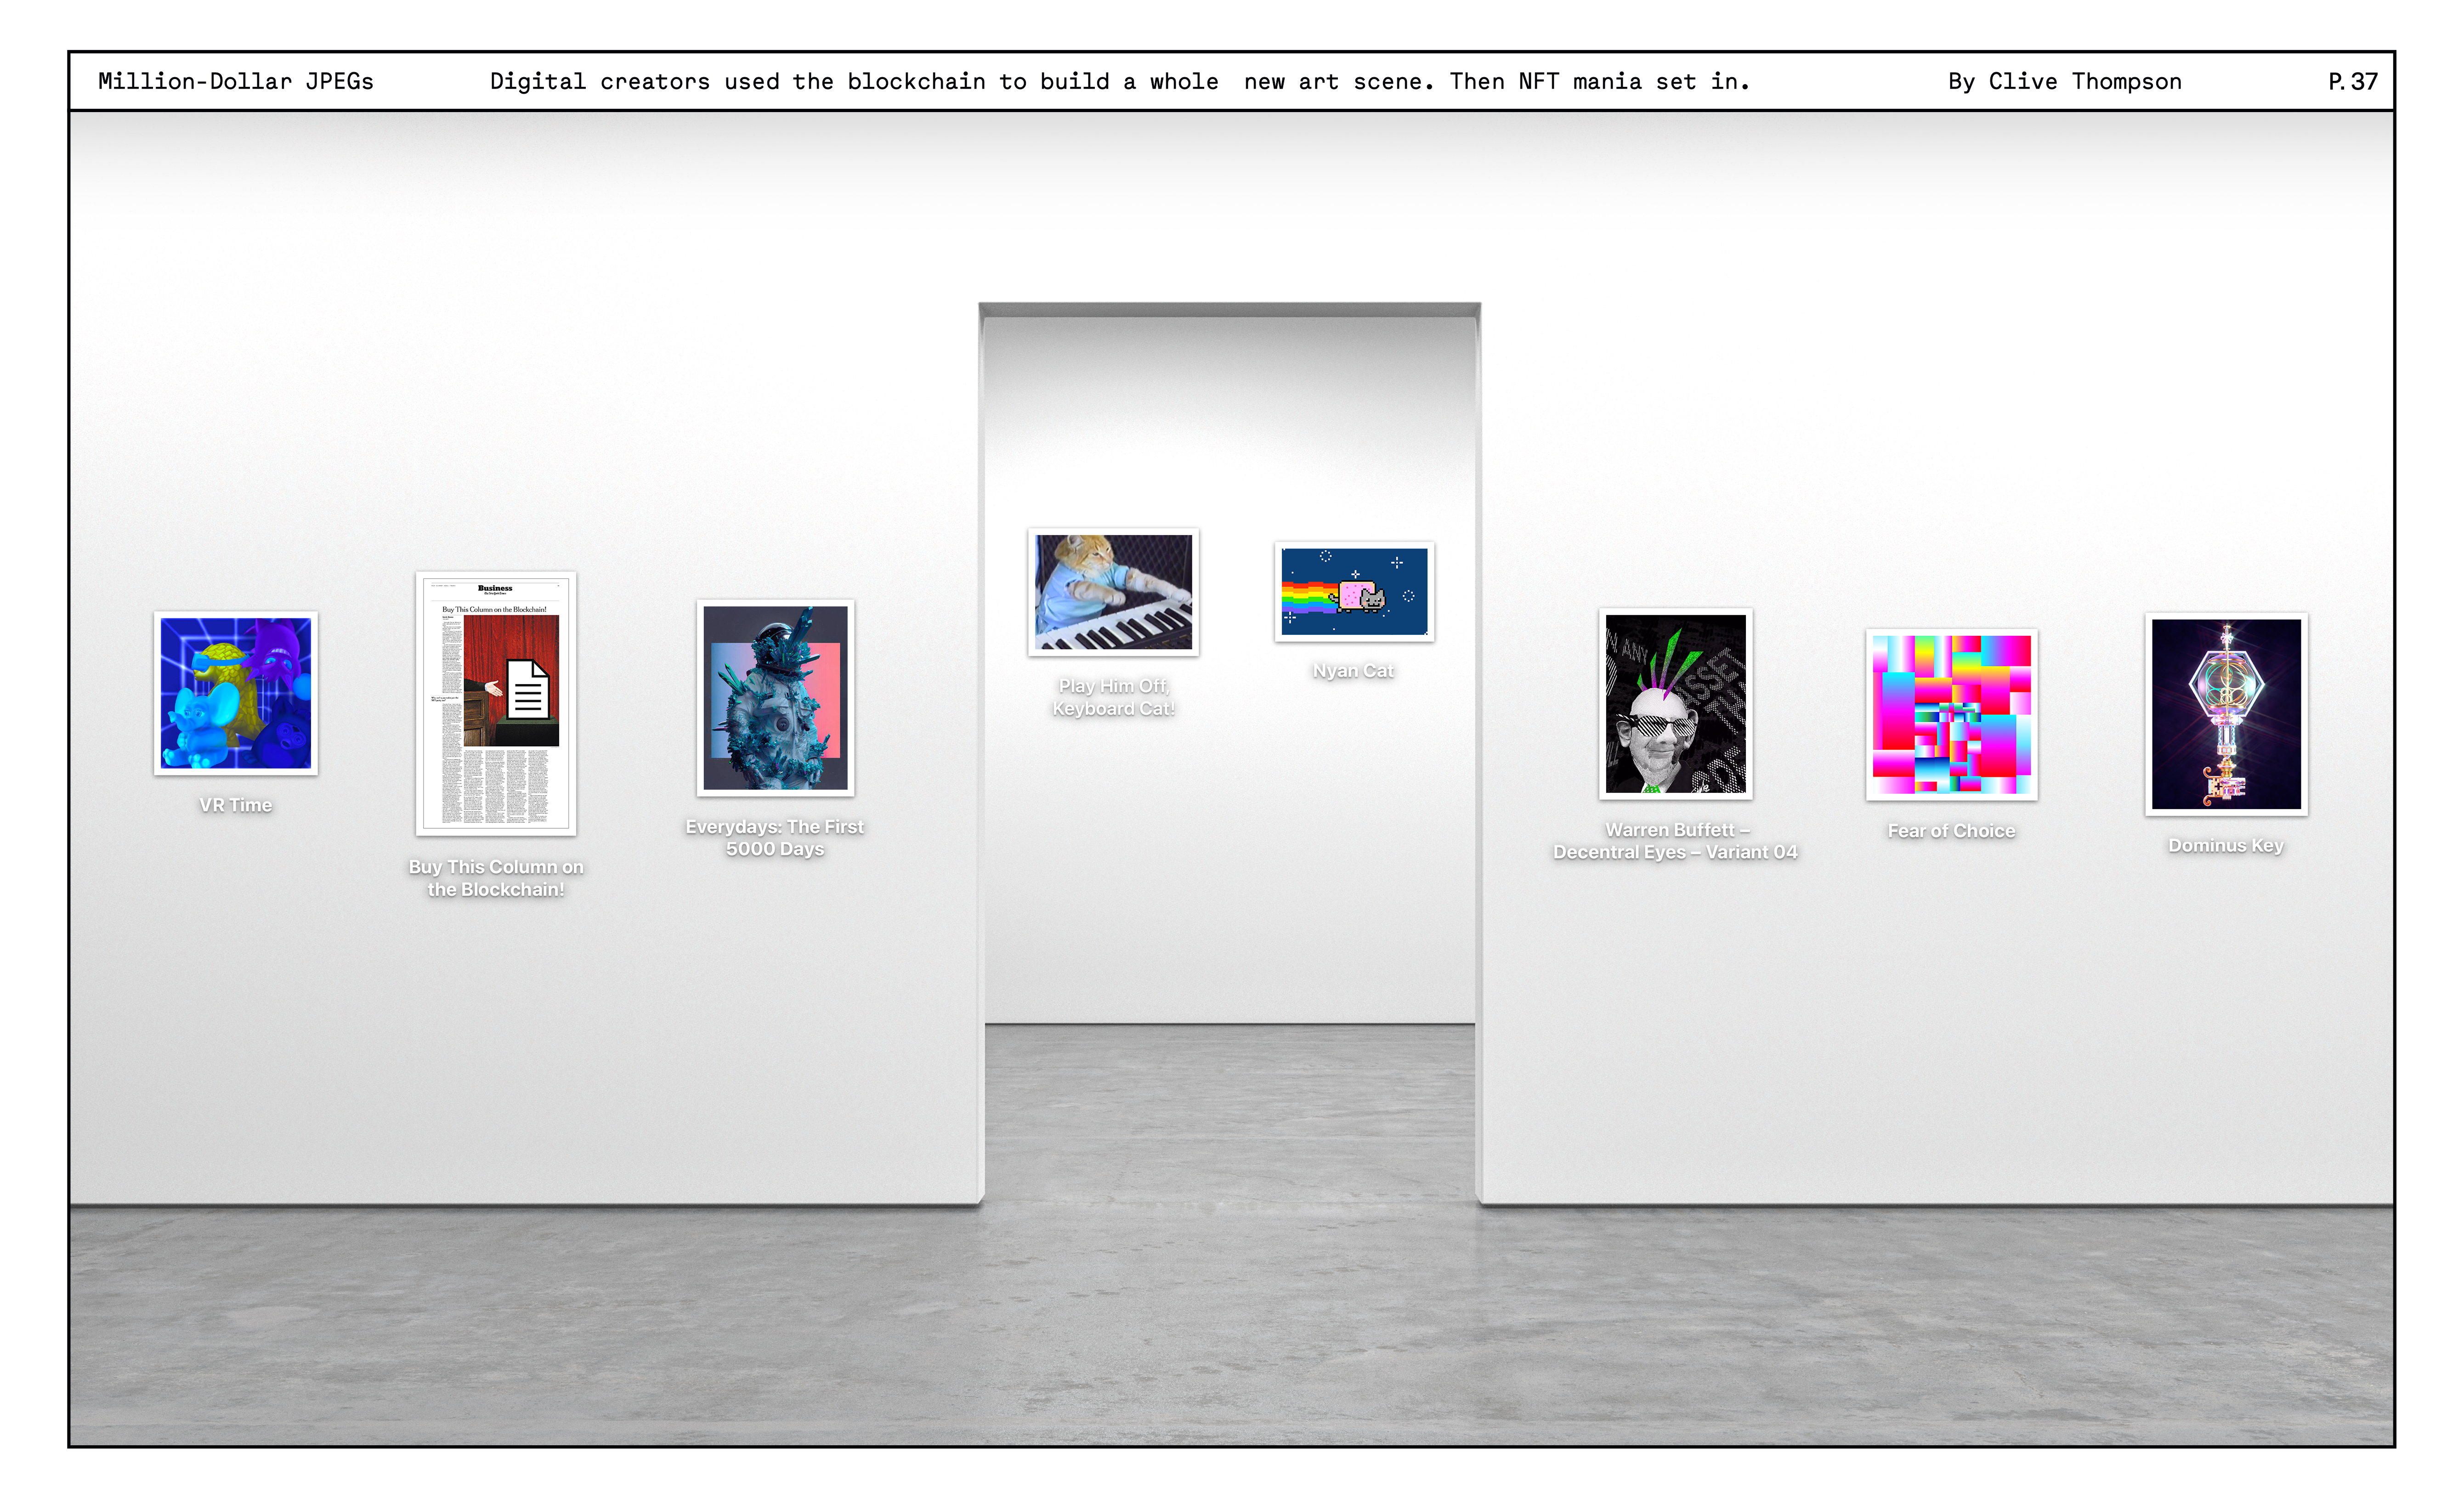Click 'Warren Buffett – Decentral Eyes' caption
This screenshot has height=1499, width=2464.
click(1675, 841)
